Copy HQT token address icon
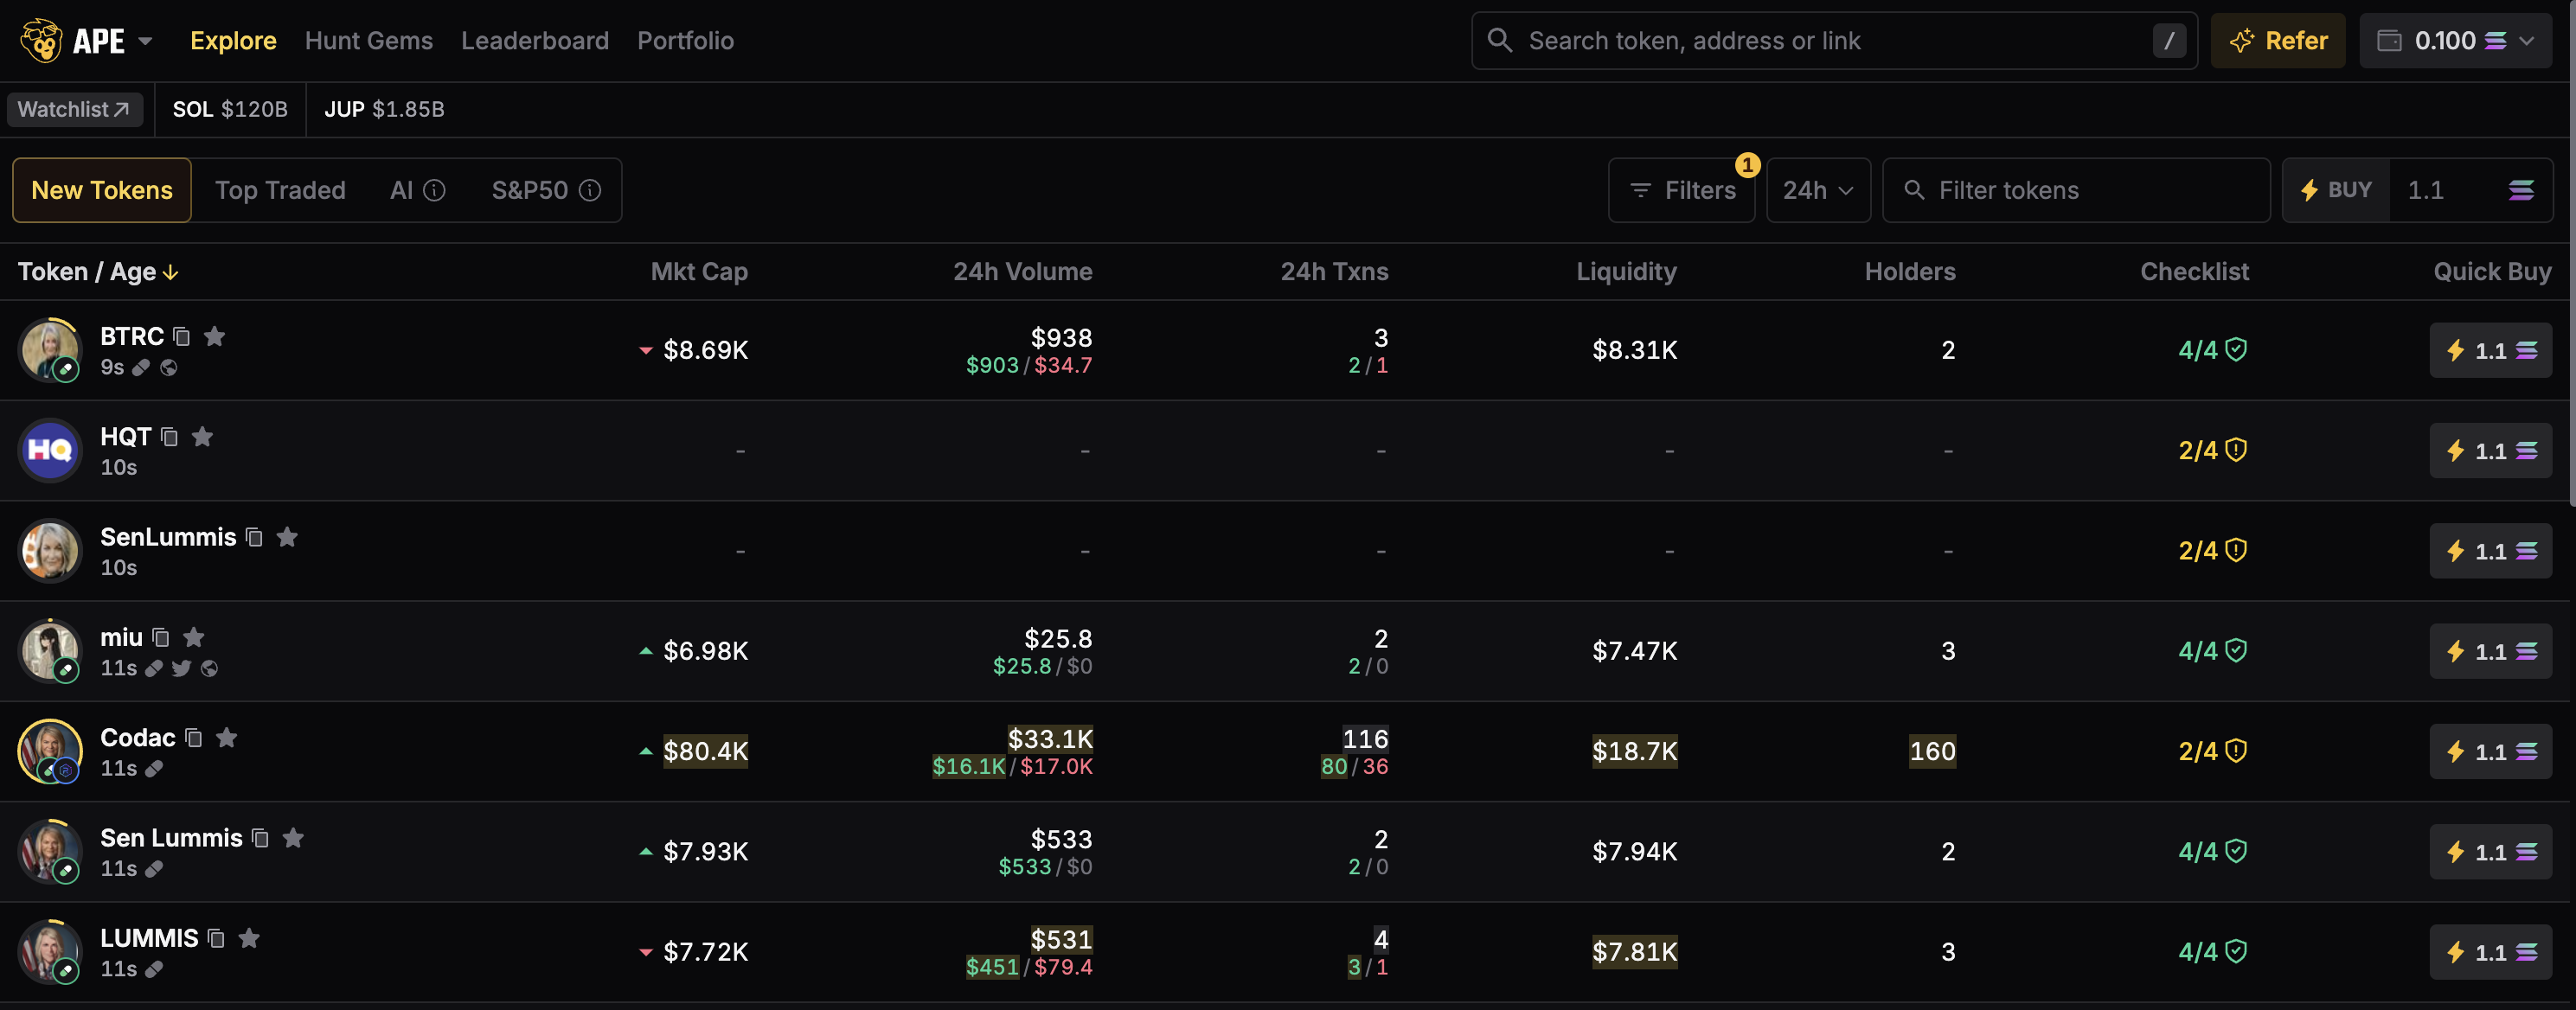 coord(170,437)
